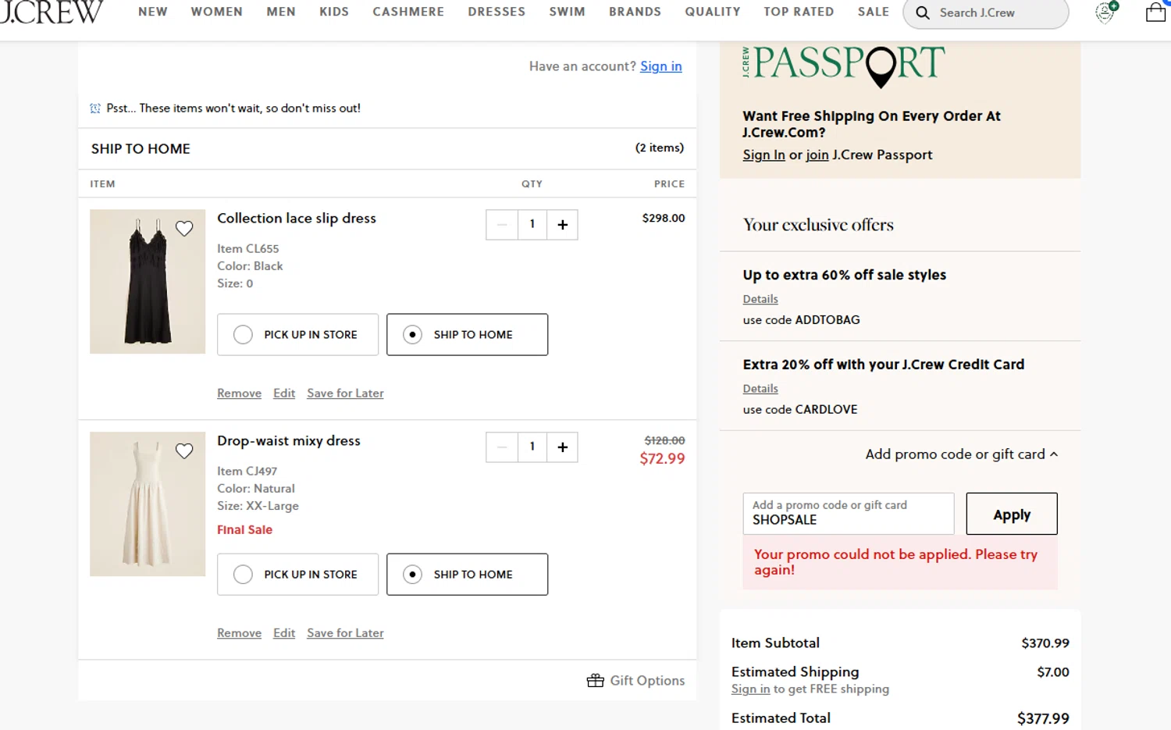Open the BRANDS menu
This screenshot has height=730, width=1171.
(x=635, y=12)
